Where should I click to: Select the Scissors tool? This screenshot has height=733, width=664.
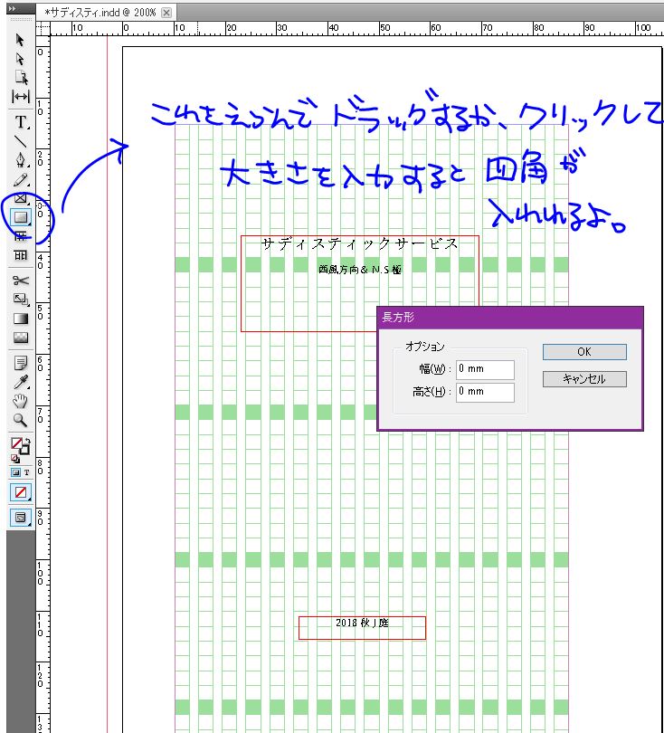[x=21, y=281]
